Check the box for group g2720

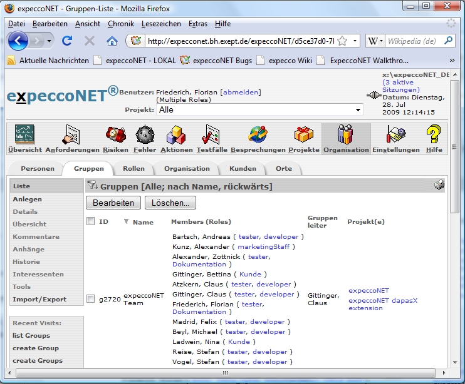coord(91,299)
